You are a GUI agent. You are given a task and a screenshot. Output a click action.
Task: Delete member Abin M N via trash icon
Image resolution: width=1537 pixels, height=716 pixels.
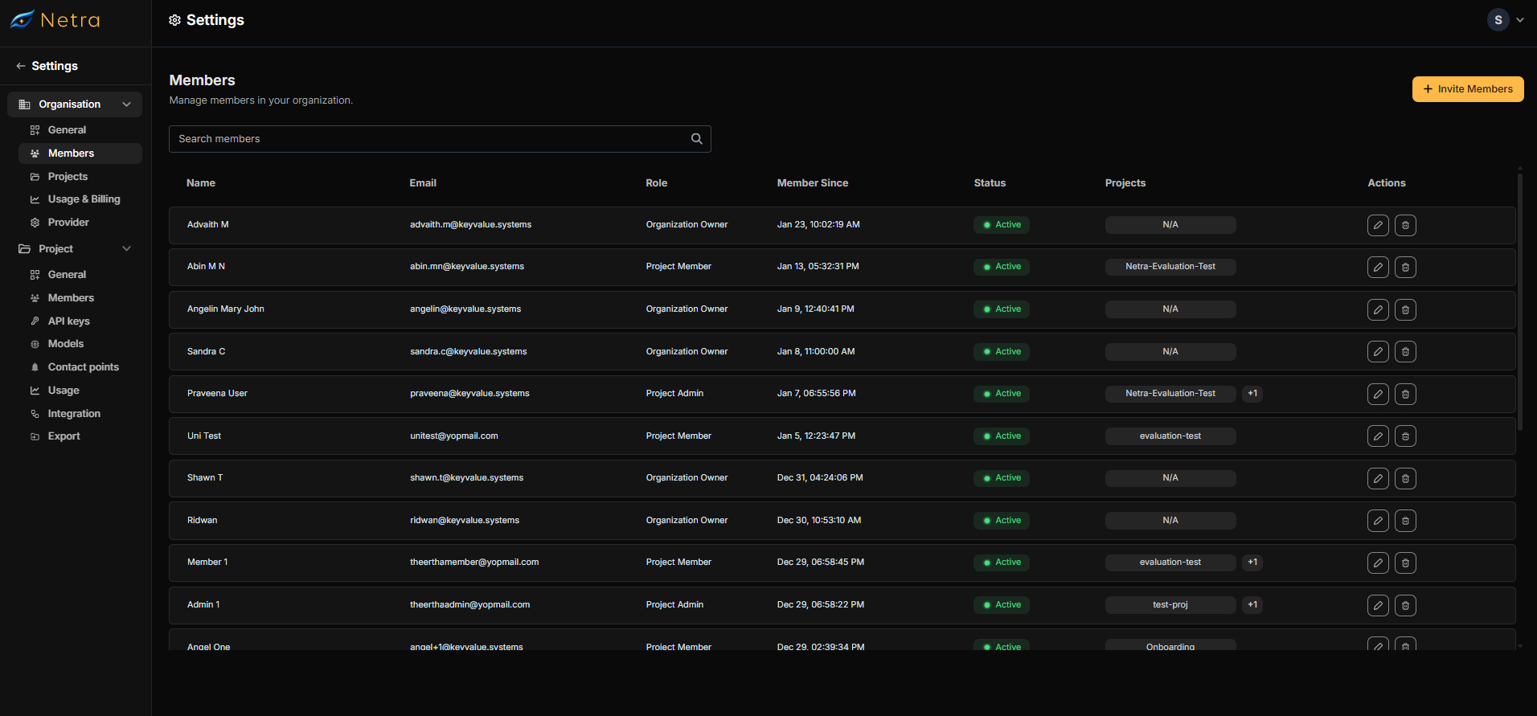[1405, 267]
